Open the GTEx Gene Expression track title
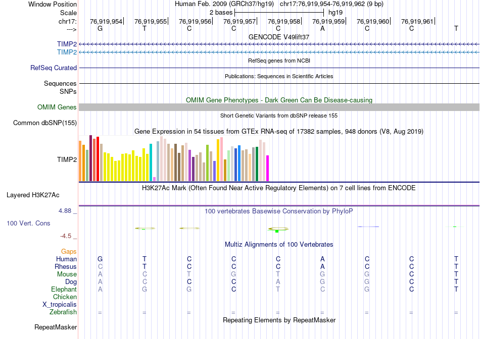Image resolution: width=480 pixels, height=339 pixels. [279, 132]
